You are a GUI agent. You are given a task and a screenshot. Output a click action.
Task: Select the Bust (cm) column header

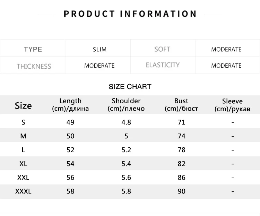tap(181, 105)
